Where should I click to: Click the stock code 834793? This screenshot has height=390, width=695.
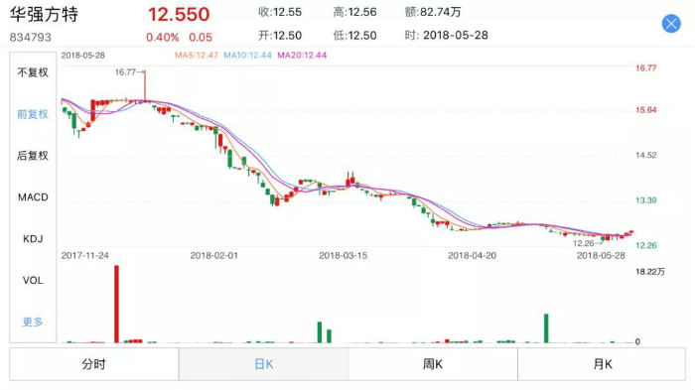pos(31,38)
